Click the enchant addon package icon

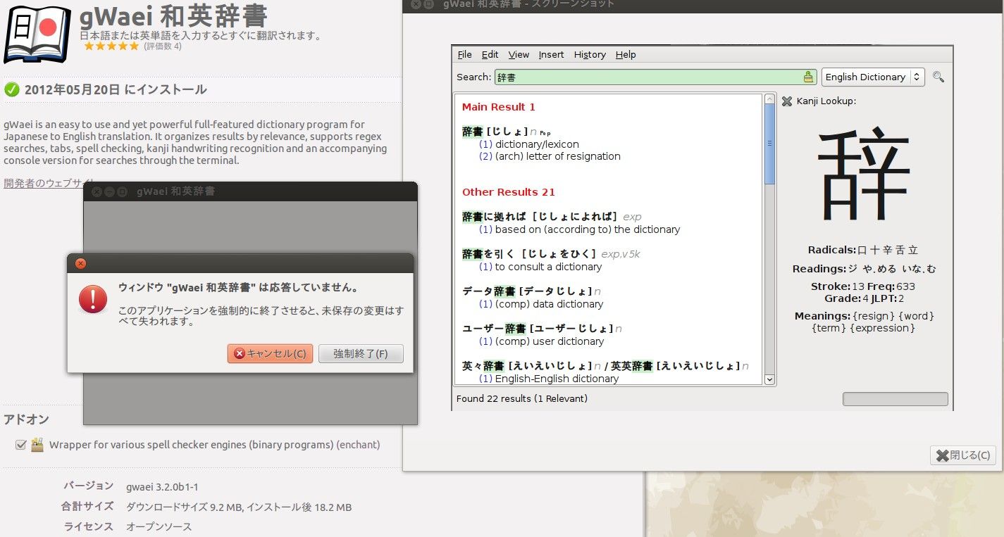point(37,445)
